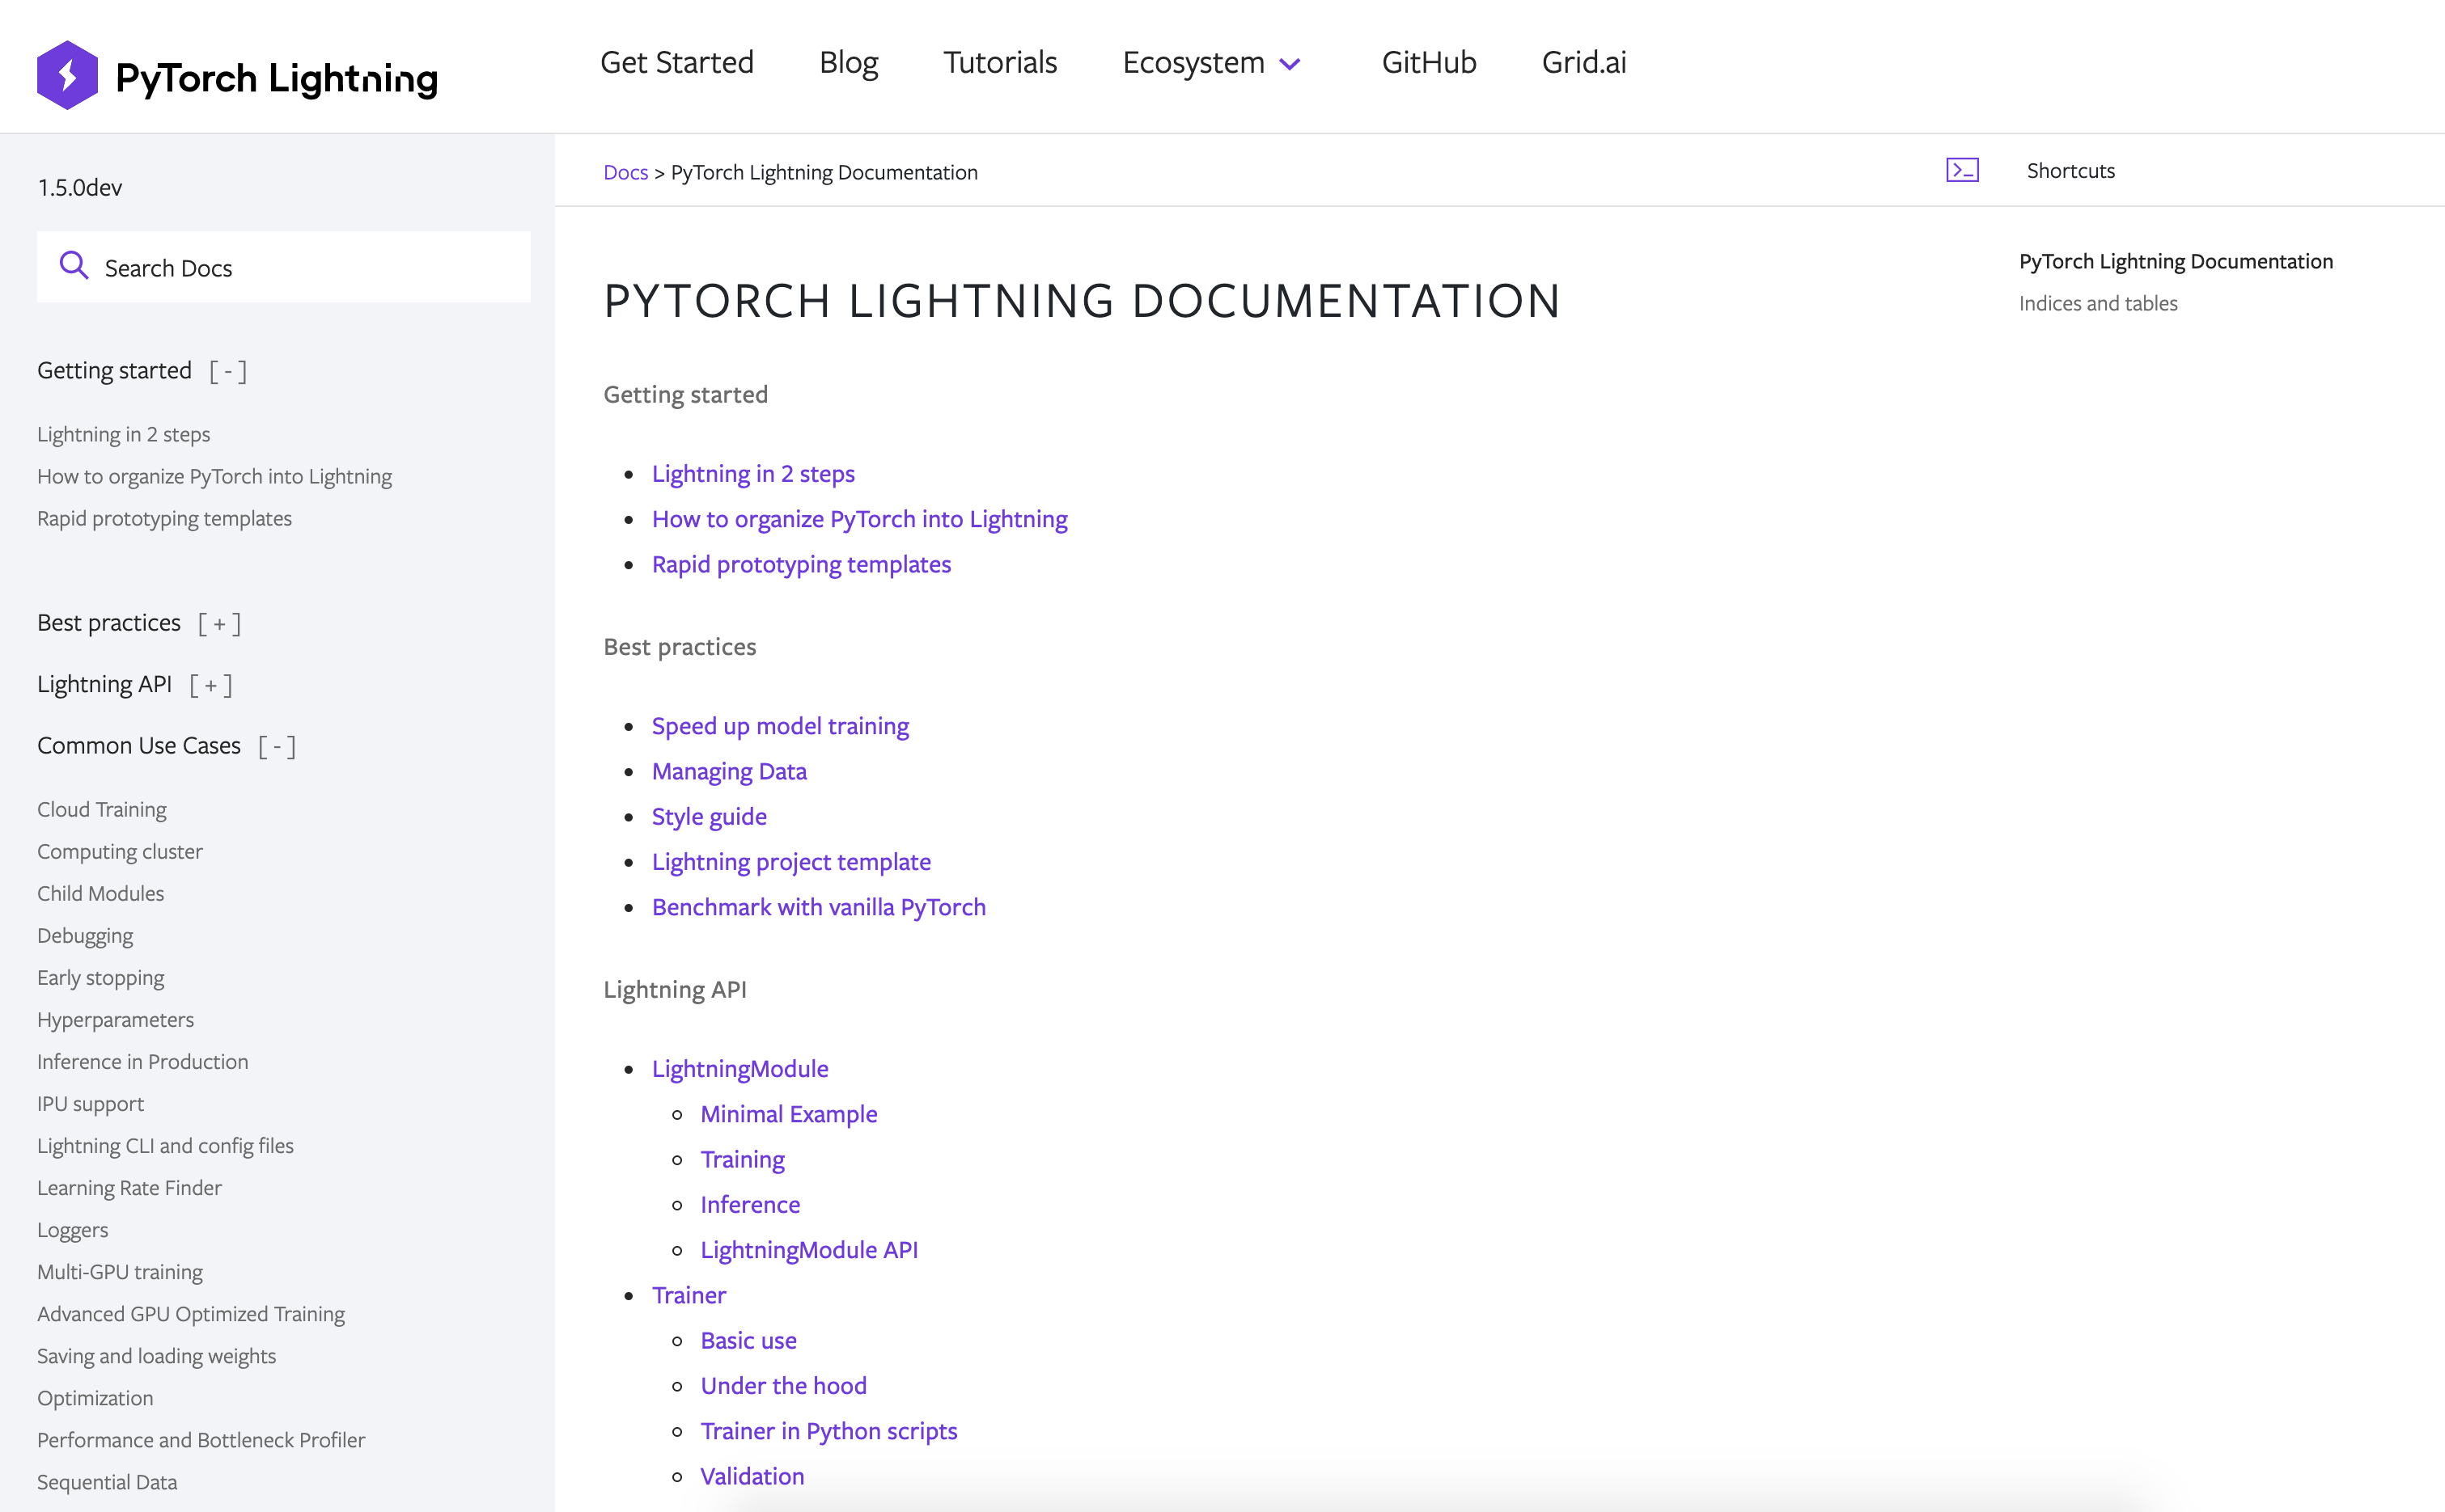
Task: Click the PyTorch Lightning hexagon logo
Action: (67, 75)
